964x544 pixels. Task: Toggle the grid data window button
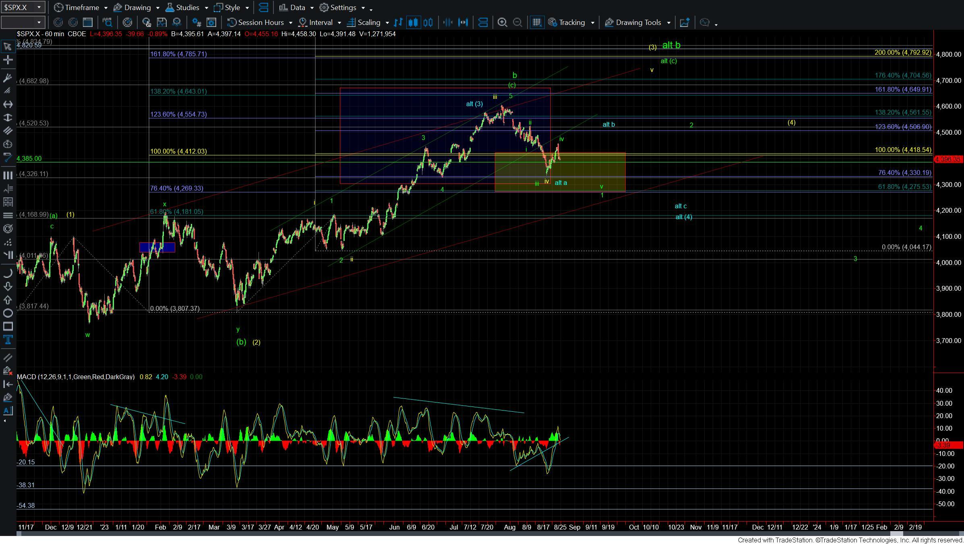tap(536, 23)
